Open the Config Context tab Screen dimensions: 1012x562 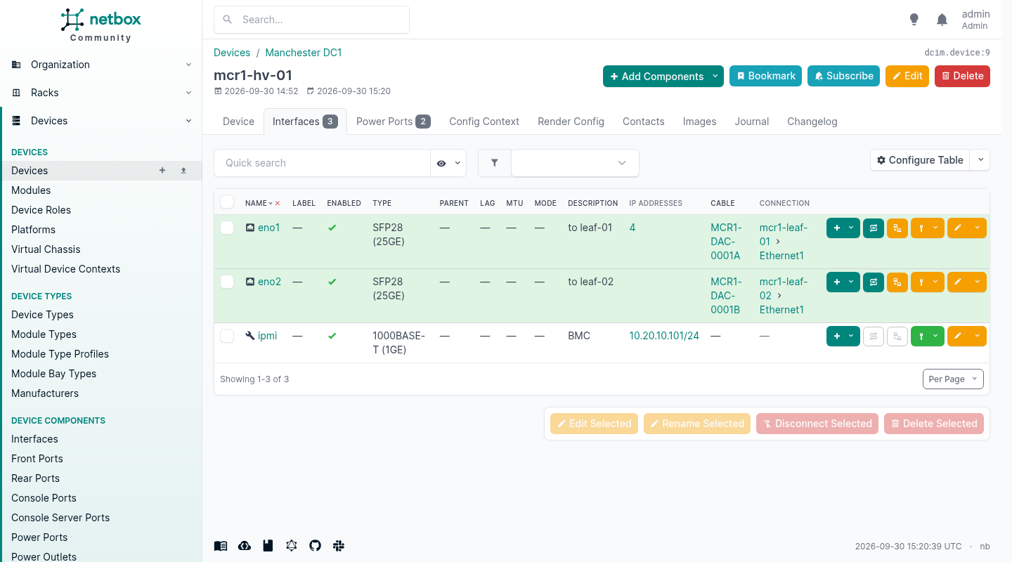point(484,122)
